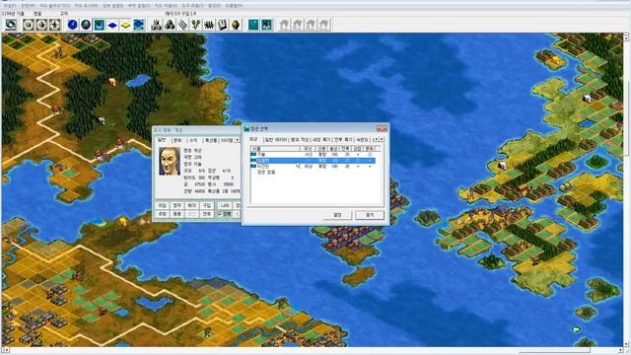Click the 등용 button in the city info dialog
Viewport: 631px width, 355px height.
pyautogui.click(x=177, y=214)
